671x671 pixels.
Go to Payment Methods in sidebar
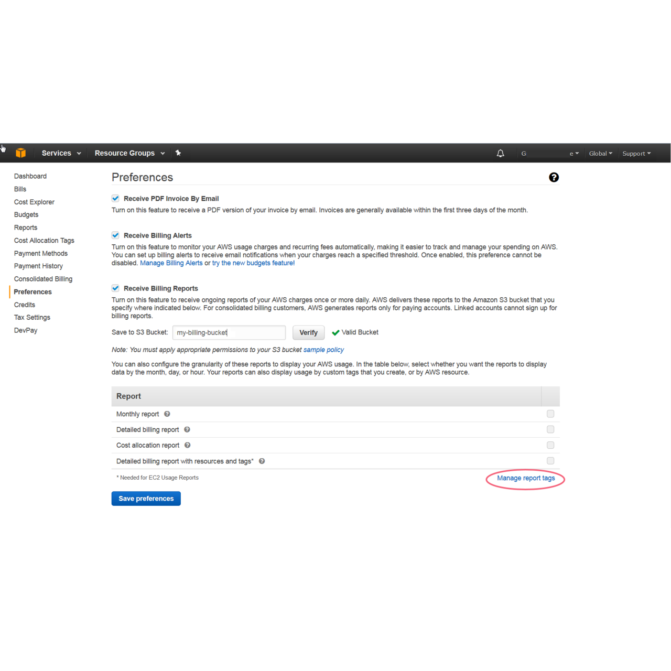coord(41,253)
